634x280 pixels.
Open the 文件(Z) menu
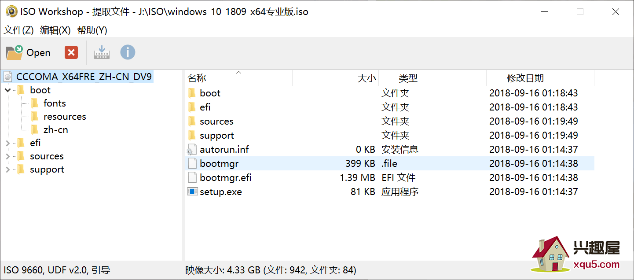(18, 30)
